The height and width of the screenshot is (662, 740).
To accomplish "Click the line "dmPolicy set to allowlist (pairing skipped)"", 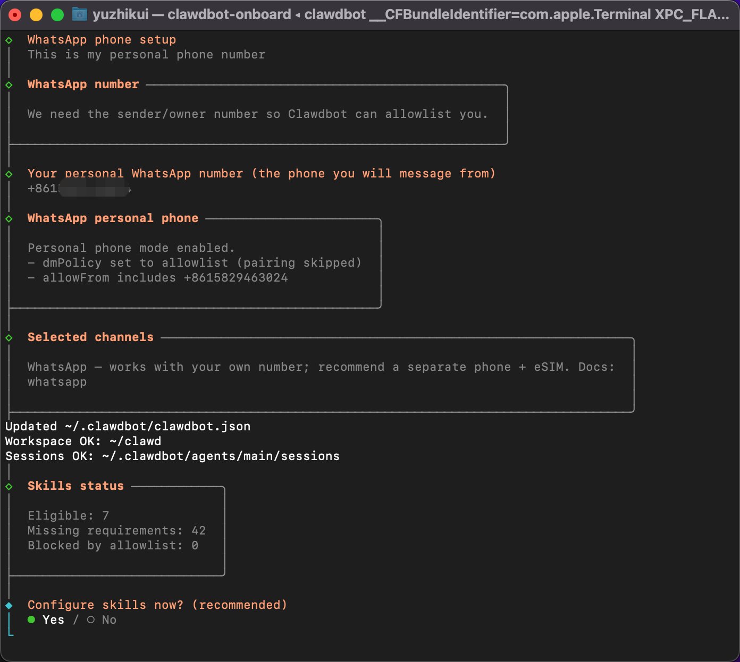I will click(x=195, y=263).
